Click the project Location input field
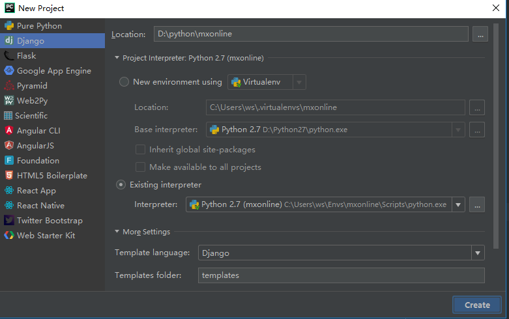Screen dimensions: 509x319 click(x=311, y=34)
